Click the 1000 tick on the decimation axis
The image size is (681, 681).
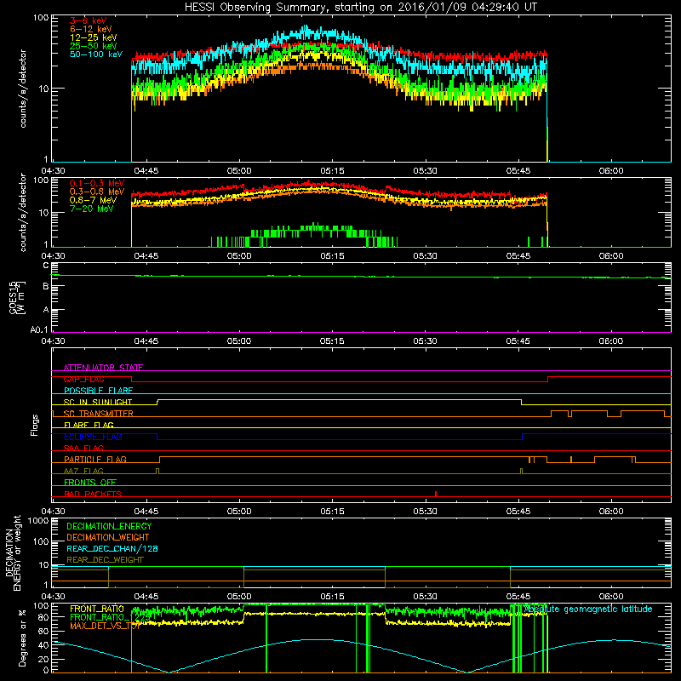[x=38, y=520]
